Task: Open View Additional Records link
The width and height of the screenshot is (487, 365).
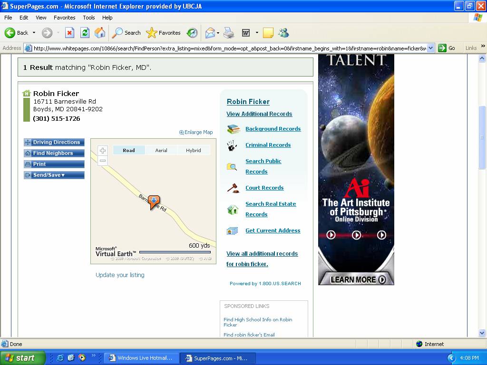Action: click(259, 114)
